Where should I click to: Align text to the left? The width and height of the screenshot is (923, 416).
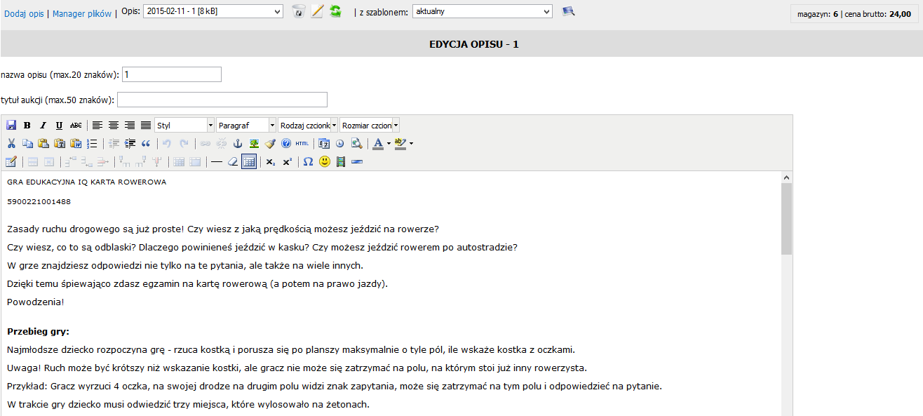click(x=97, y=126)
